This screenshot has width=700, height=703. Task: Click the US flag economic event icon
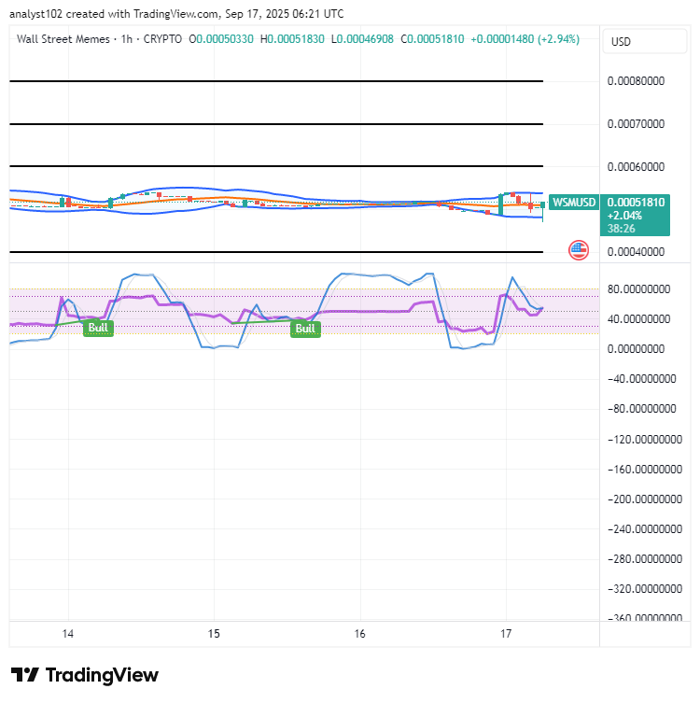pos(579,249)
